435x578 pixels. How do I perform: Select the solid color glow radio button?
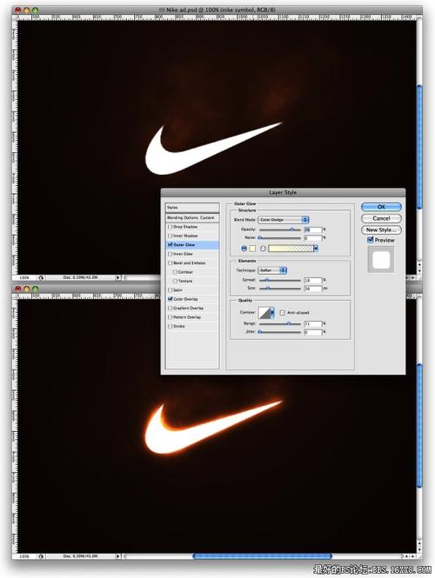(x=244, y=249)
